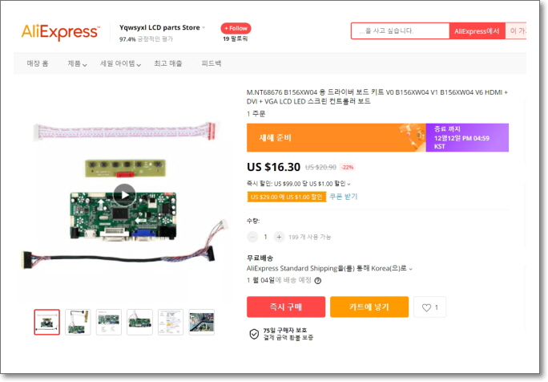
Task: Open the 최고 매출 tab
Action: (x=168, y=63)
